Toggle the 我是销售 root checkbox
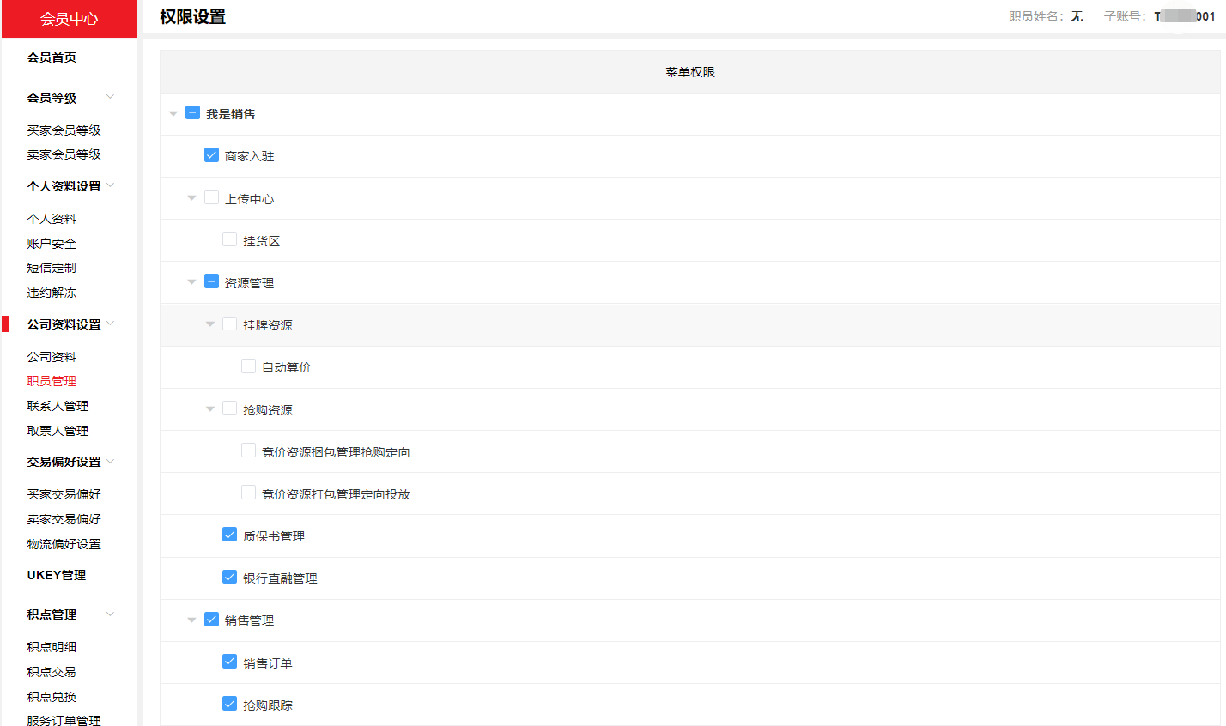 (x=192, y=113)
